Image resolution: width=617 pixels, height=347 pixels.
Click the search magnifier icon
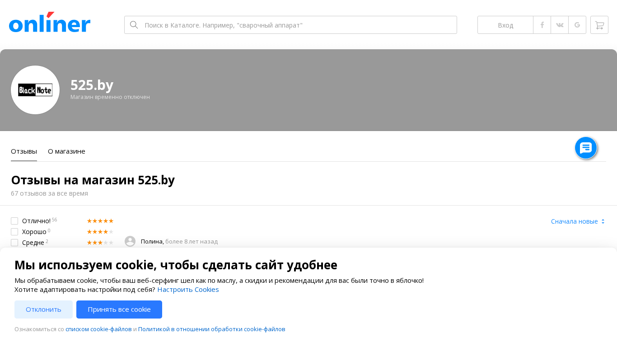(134, 25)
